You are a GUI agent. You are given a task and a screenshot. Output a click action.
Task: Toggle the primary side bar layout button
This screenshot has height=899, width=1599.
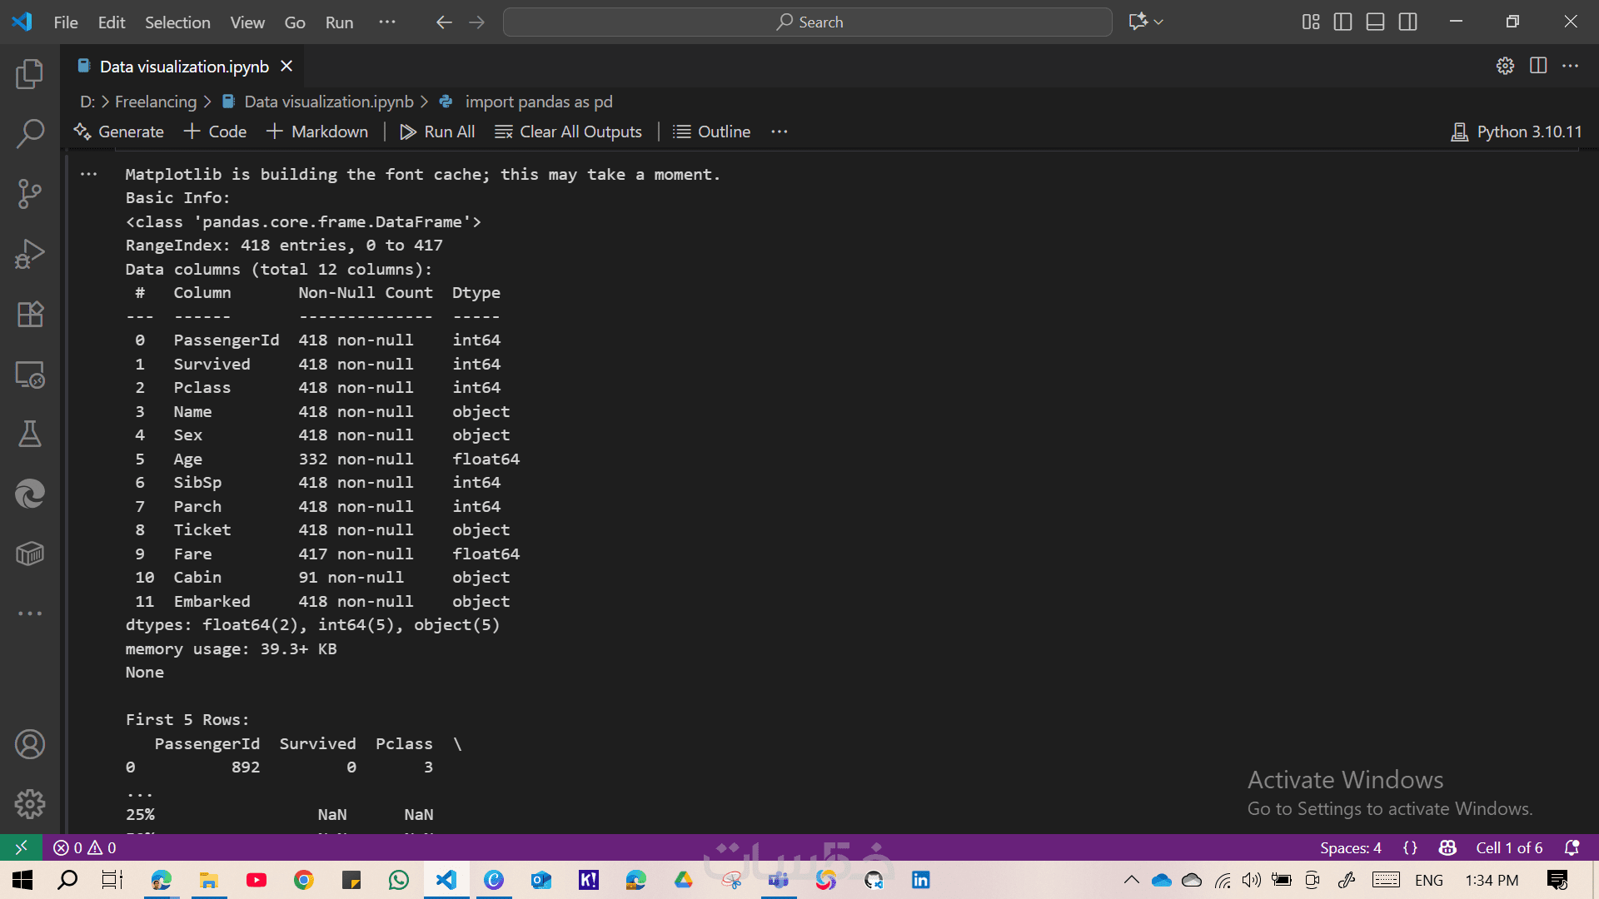point(1342,22)
